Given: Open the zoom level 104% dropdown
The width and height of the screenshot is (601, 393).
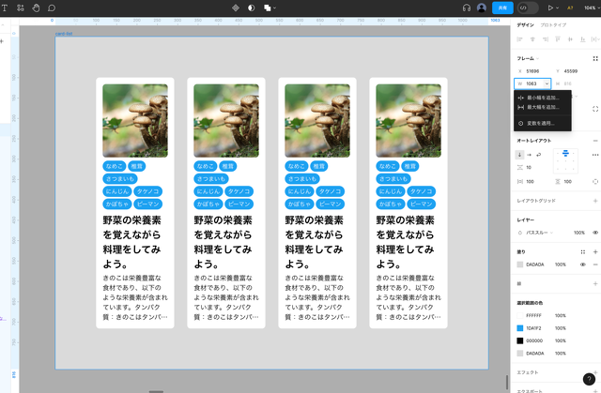Looking at the screenshot, I should tap(590, 8).
